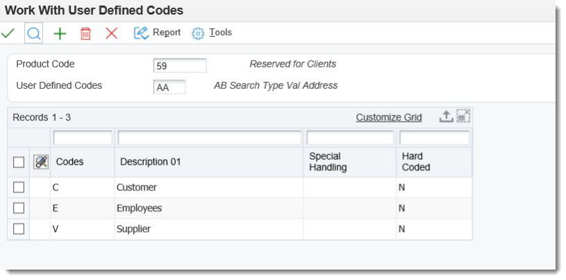Click the Customize Grid link

pyautogui.click(x=388, y=117)
